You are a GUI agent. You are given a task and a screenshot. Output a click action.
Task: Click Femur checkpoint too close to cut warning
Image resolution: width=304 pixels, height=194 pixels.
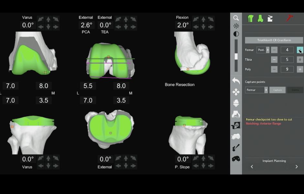269,119
